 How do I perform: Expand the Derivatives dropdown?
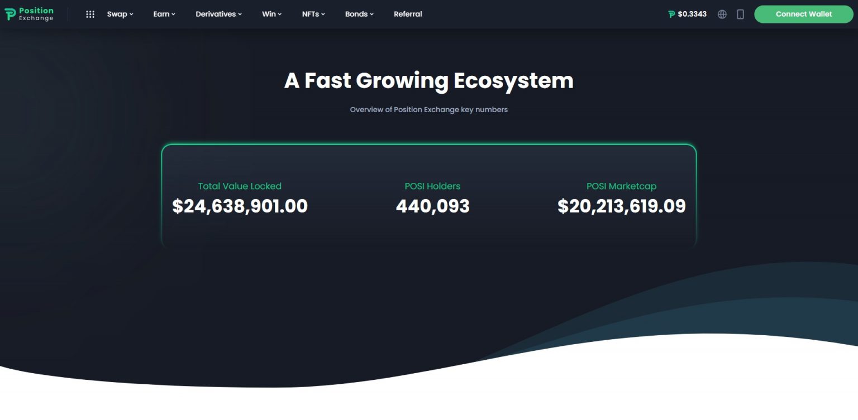tap(216, 14)
